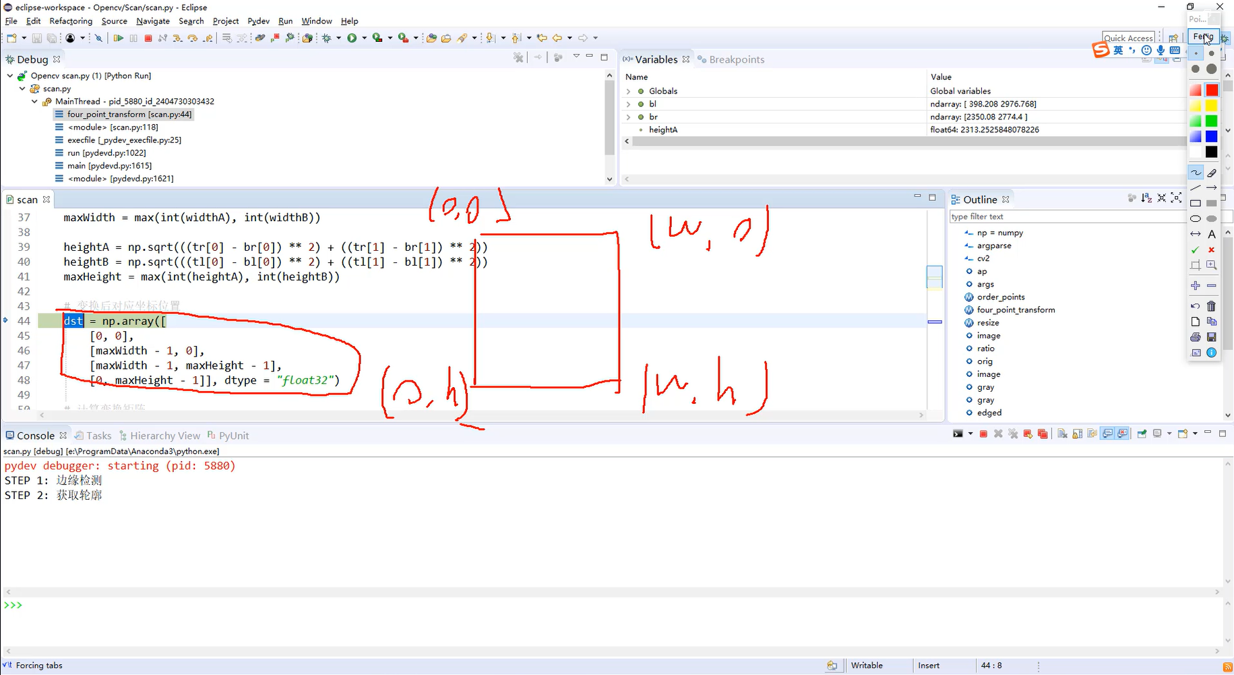Toggle Skip All Breakpoints in toolbar
Viewport: 1234px width, 675px height.
tap(98, 38)
